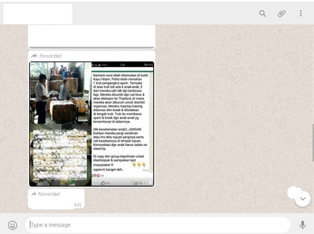314x234 pixels.
Task: Click forwarded arrow icon above the image
Action: pos(34,56)
